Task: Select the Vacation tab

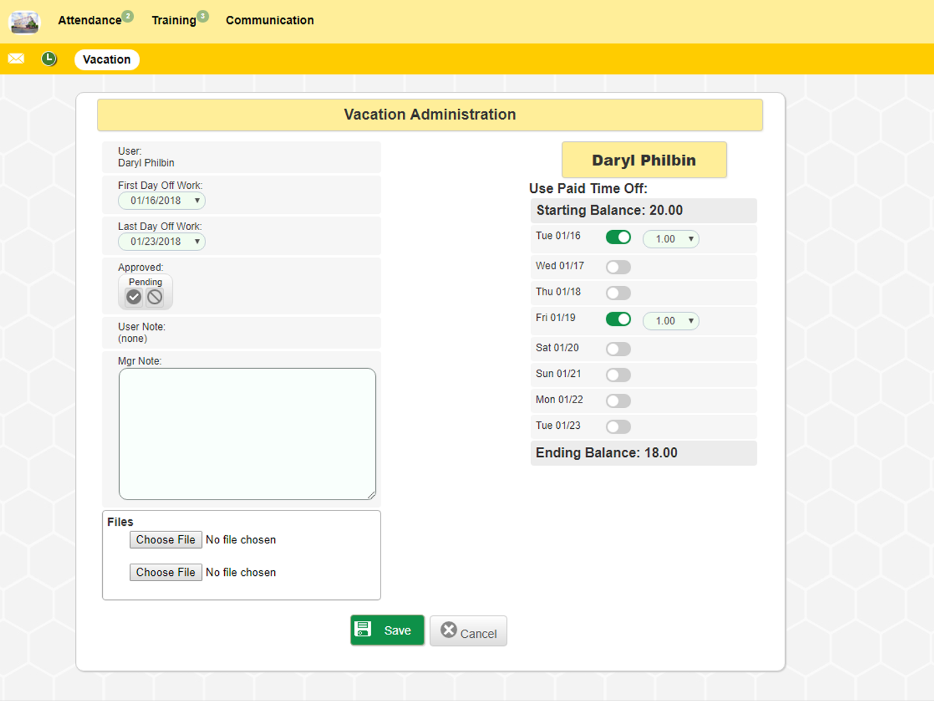Action: point(107,60)
